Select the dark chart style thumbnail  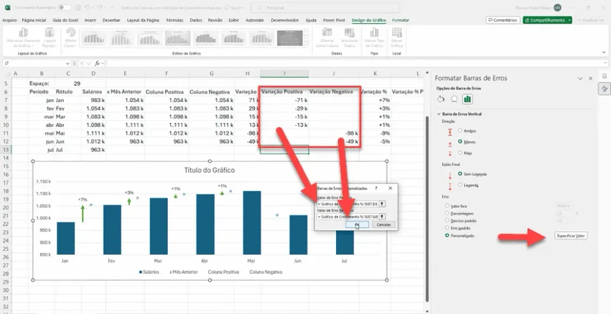pos(290,38)
